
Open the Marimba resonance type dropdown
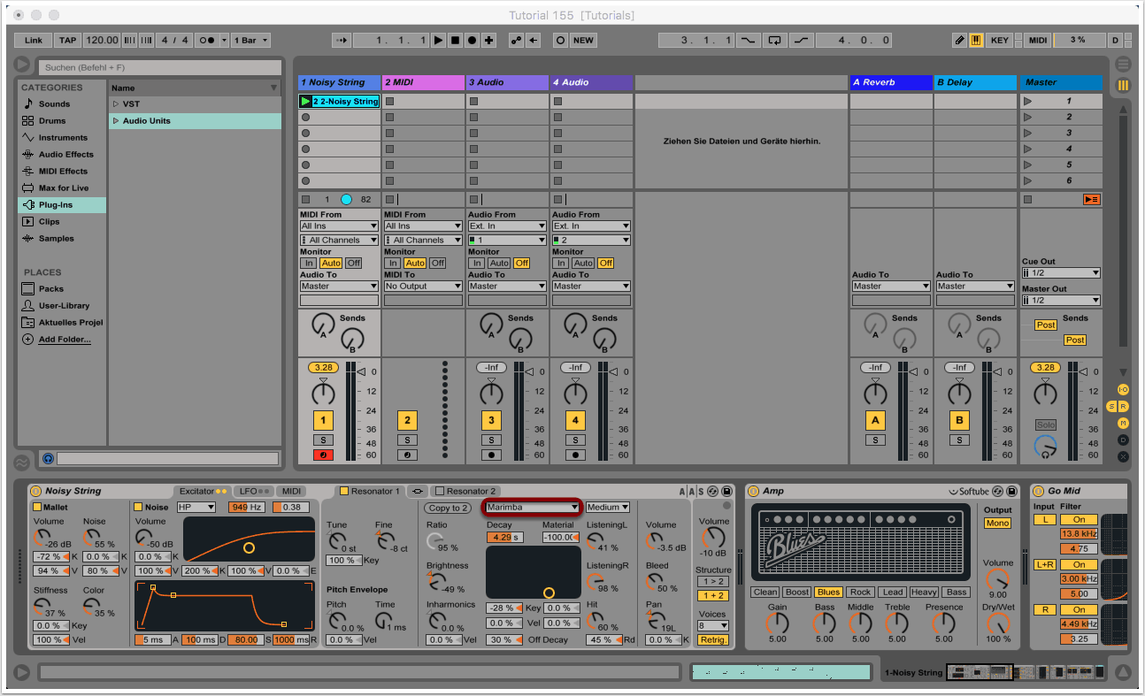[532, 508]
